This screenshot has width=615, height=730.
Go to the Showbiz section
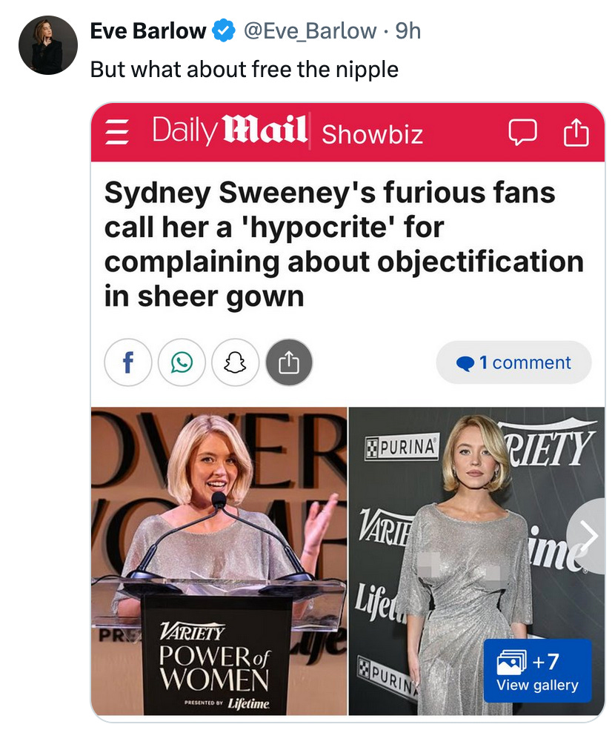(x=372, y=135)
